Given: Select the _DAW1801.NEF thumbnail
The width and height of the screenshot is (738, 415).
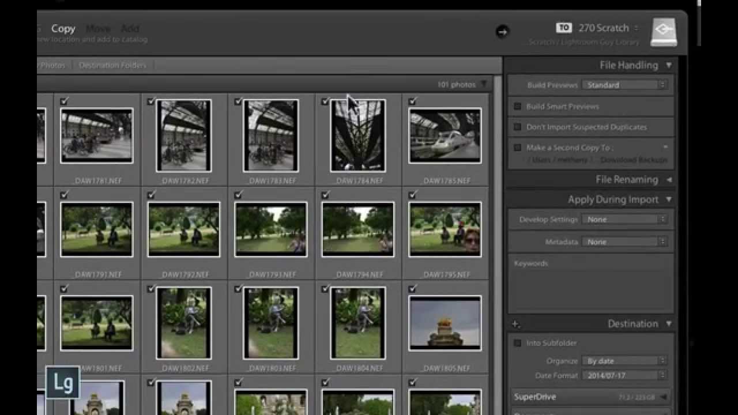Looking at the screenshot, I should [97, 323].
